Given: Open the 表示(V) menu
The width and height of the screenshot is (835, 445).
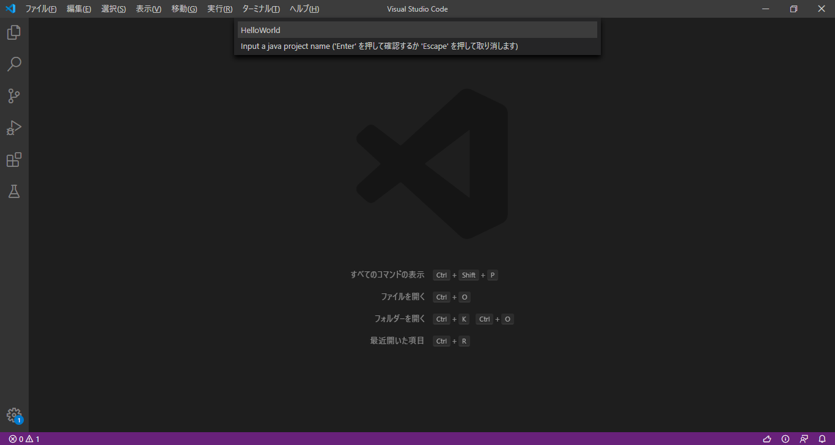Looking at the screenshot, I should coord(149,9).
